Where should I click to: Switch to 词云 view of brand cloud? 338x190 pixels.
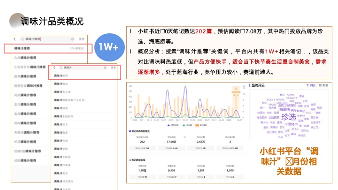(311, 85)
